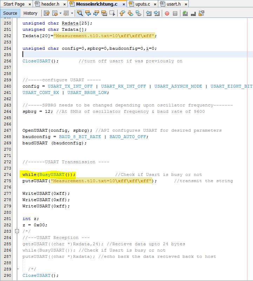
Task: Click getsUSART in commented line 285
Action: (x=35, y=244)
